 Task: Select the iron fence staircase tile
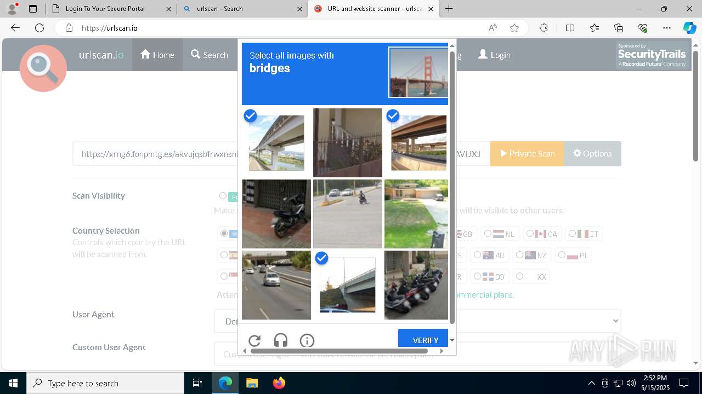click(348, 142)
